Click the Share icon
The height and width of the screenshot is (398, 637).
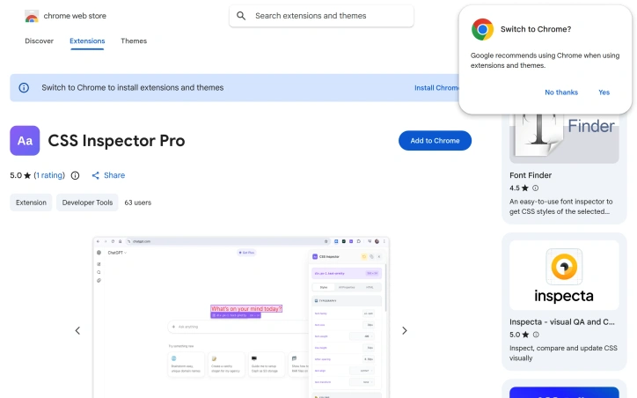96,175
